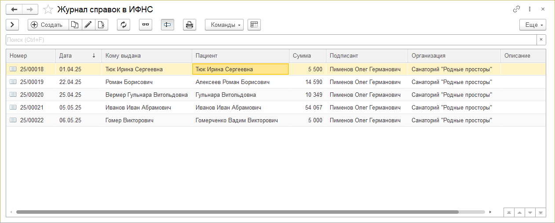Toggle the highlighted toolbar button beside printer
Image resolution: width=555 pixels, height=223 pixels.
168,25
